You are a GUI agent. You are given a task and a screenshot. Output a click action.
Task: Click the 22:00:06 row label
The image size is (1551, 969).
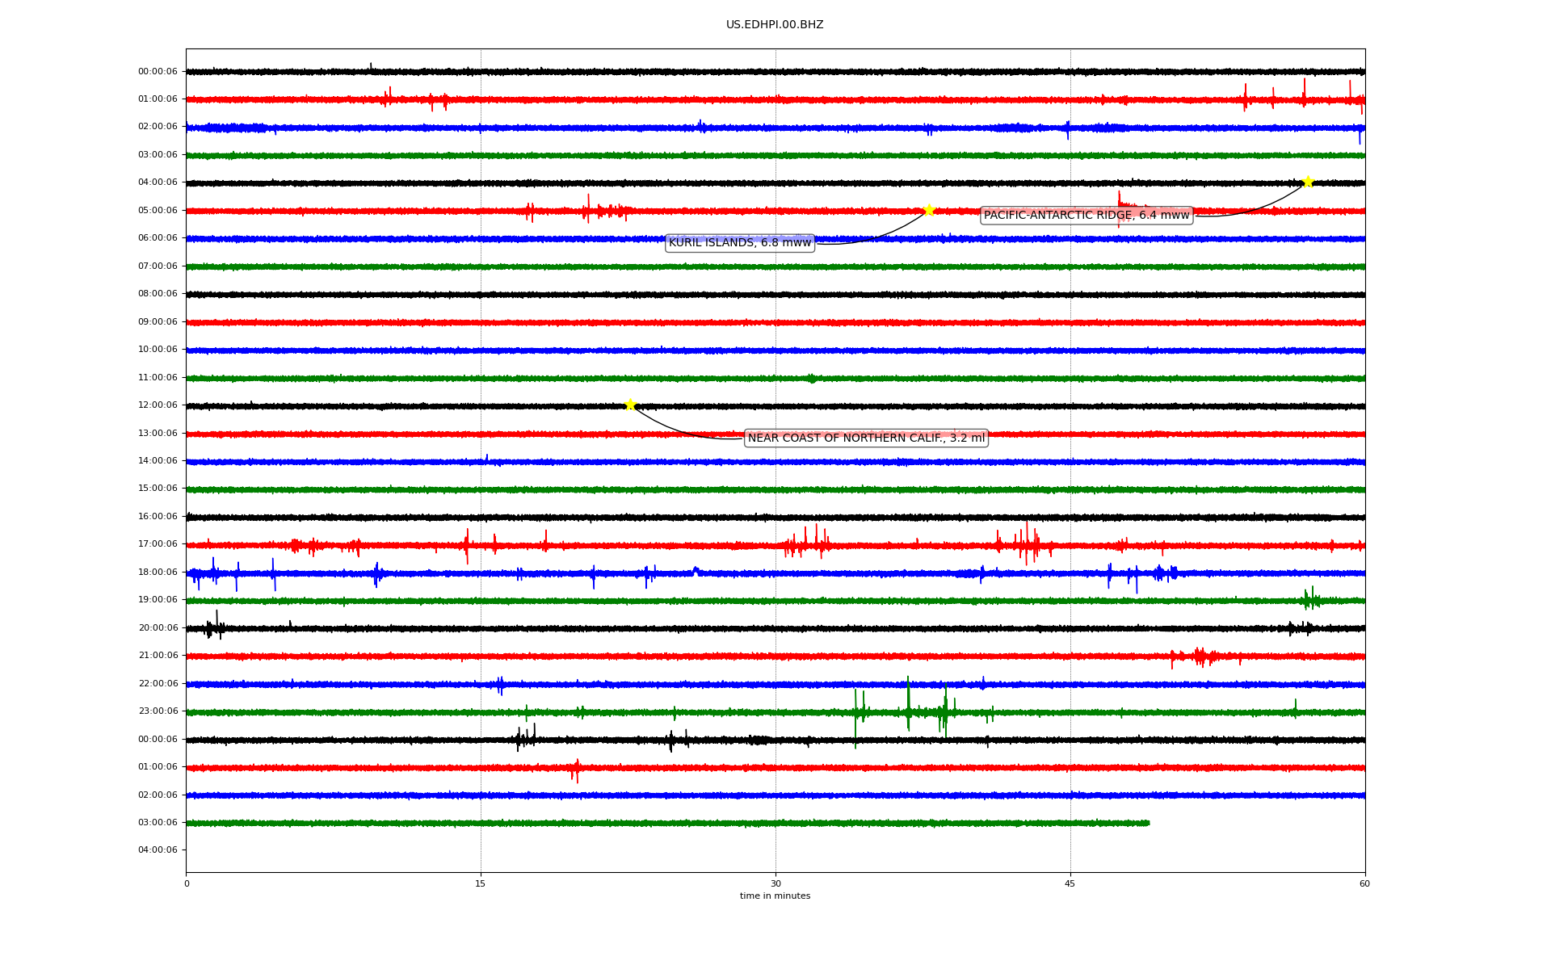click(158, 683)
